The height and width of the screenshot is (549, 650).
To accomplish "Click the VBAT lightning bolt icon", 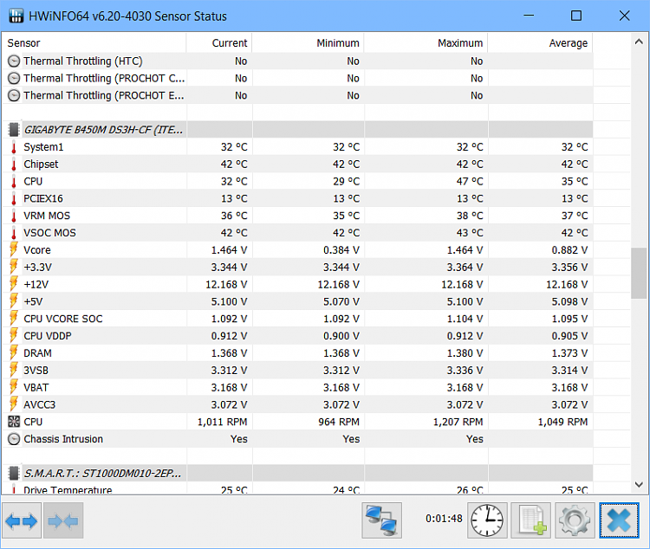I will pos(14,387).
